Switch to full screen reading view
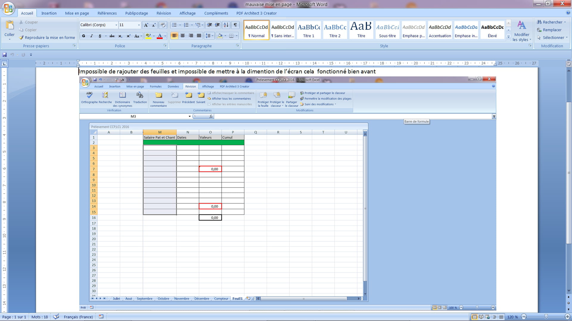The width and height of the screenshot is (572, 321). tap(481, 317)
